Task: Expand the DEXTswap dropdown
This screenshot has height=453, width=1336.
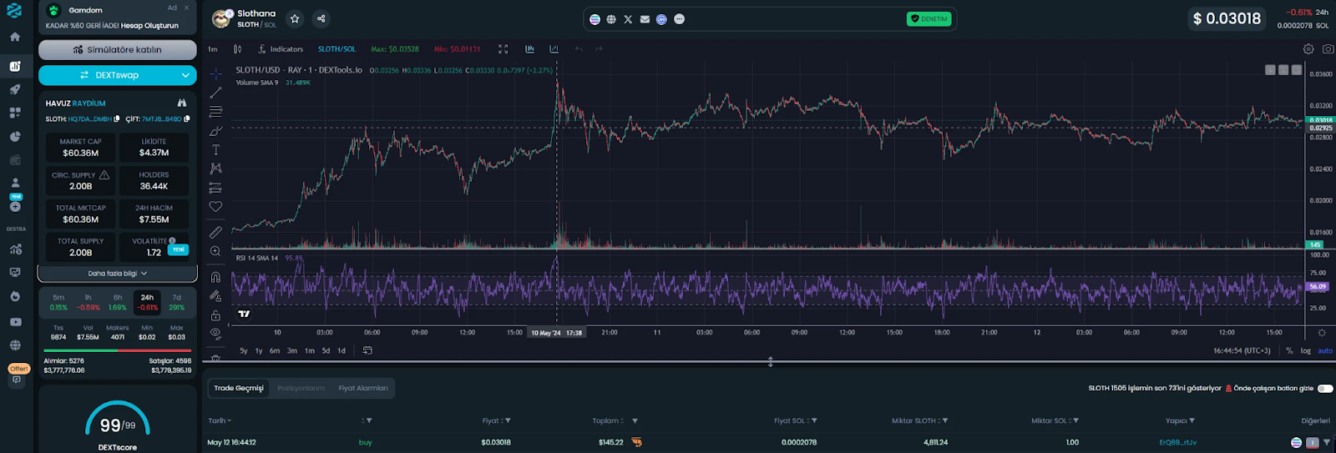Action: point(185,75)
